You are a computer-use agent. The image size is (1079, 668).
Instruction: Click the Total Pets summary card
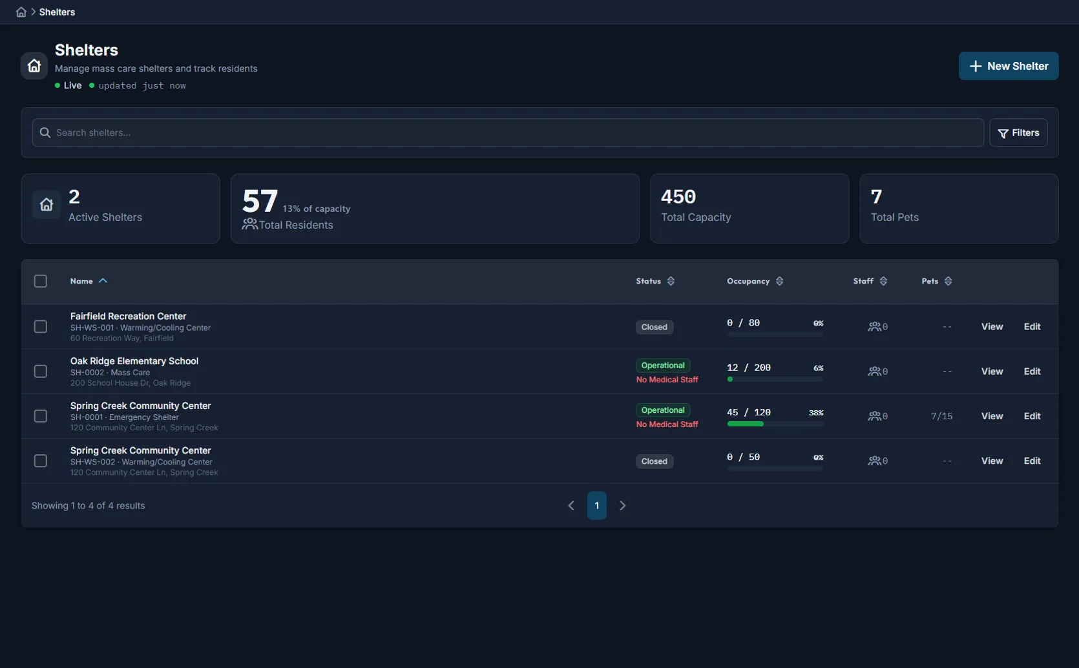[x=959, y=209]
